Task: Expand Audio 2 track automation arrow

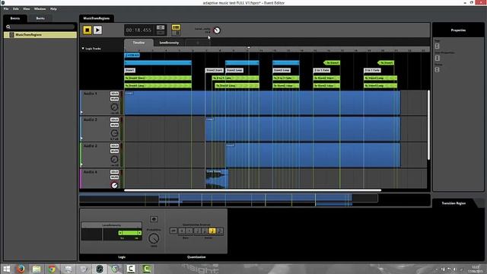Action: [81, 139]
